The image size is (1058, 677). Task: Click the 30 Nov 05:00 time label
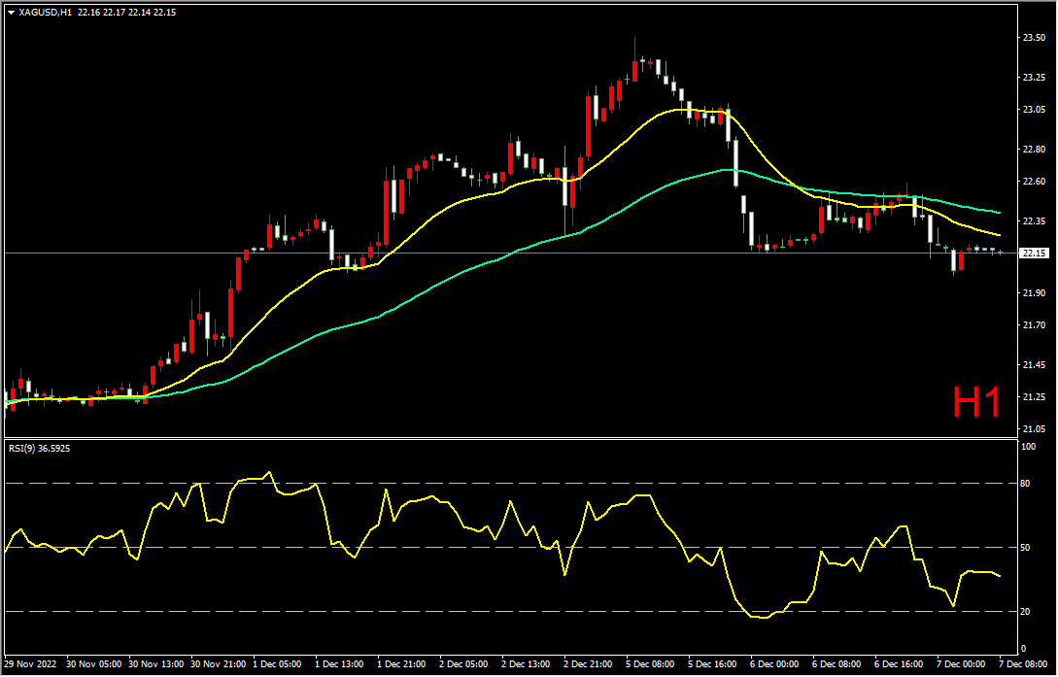92,664
